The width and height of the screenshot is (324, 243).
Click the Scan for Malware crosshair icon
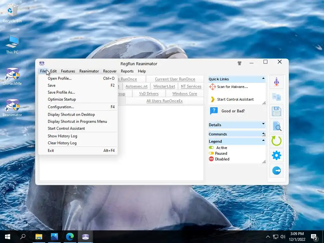[x=212, y=87]
